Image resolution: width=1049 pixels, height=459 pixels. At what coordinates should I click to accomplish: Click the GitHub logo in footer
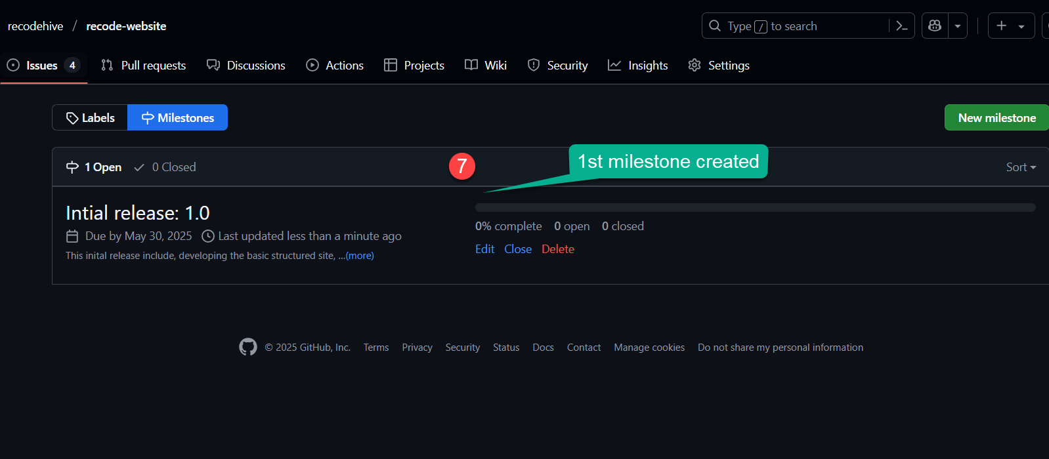click(248, 347)
